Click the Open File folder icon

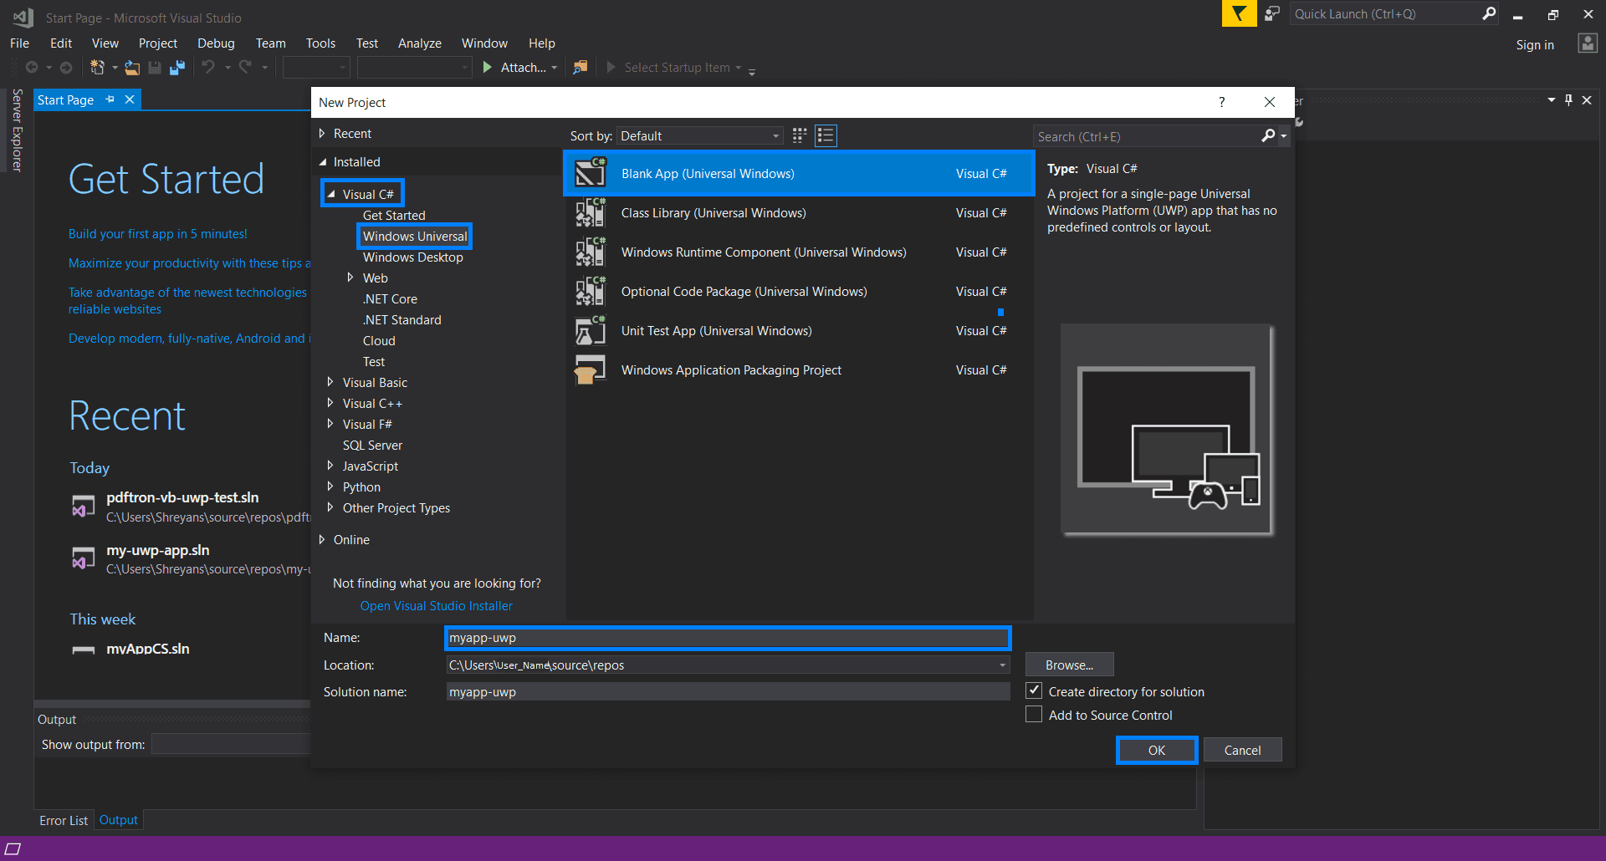(x=132, y=68)
